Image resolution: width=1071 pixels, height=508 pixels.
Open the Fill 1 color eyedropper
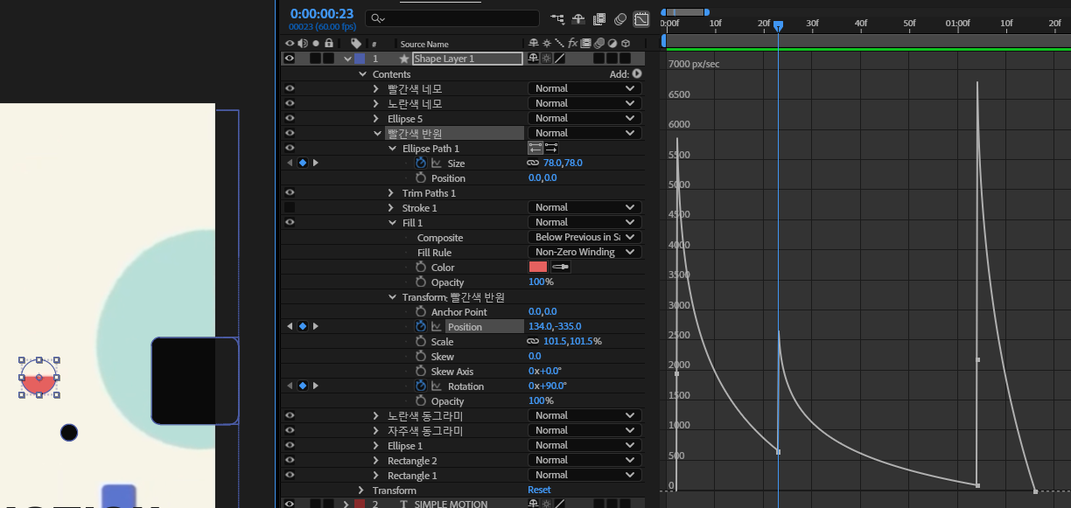pyautogui.click(x=560, y=267)
